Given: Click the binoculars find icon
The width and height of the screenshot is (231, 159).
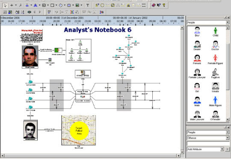Looking at the screenshot, I should [17, 12].
